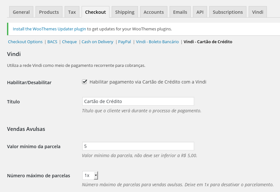
Task: Click Install the WooThemes Updater plugin link
Action: pyautogui.click(x=49, y=29)
